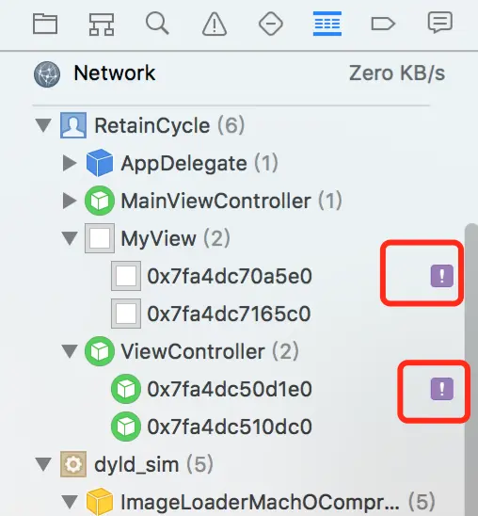This screenshot has width=478, height=516.
Task: Open the Project navigator folder icon
Action: tap(45, 24)
